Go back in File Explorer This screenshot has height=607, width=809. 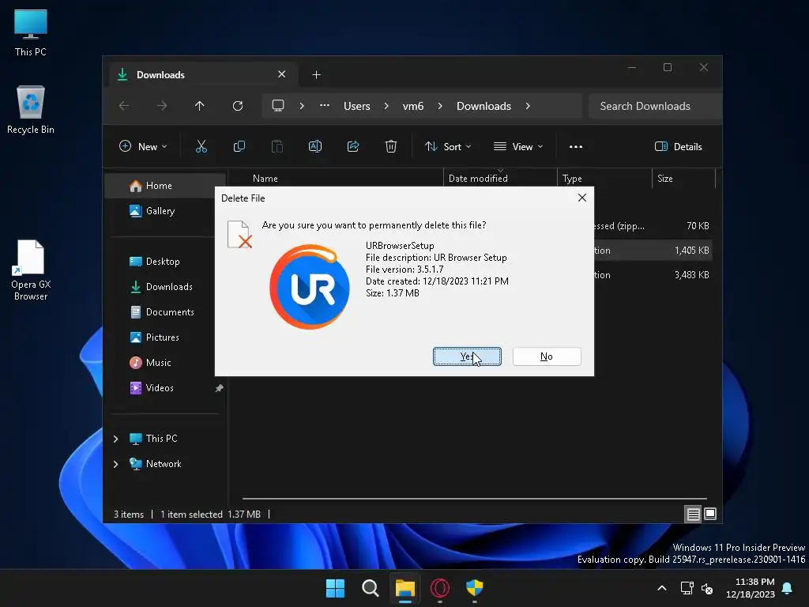(124, 106)
